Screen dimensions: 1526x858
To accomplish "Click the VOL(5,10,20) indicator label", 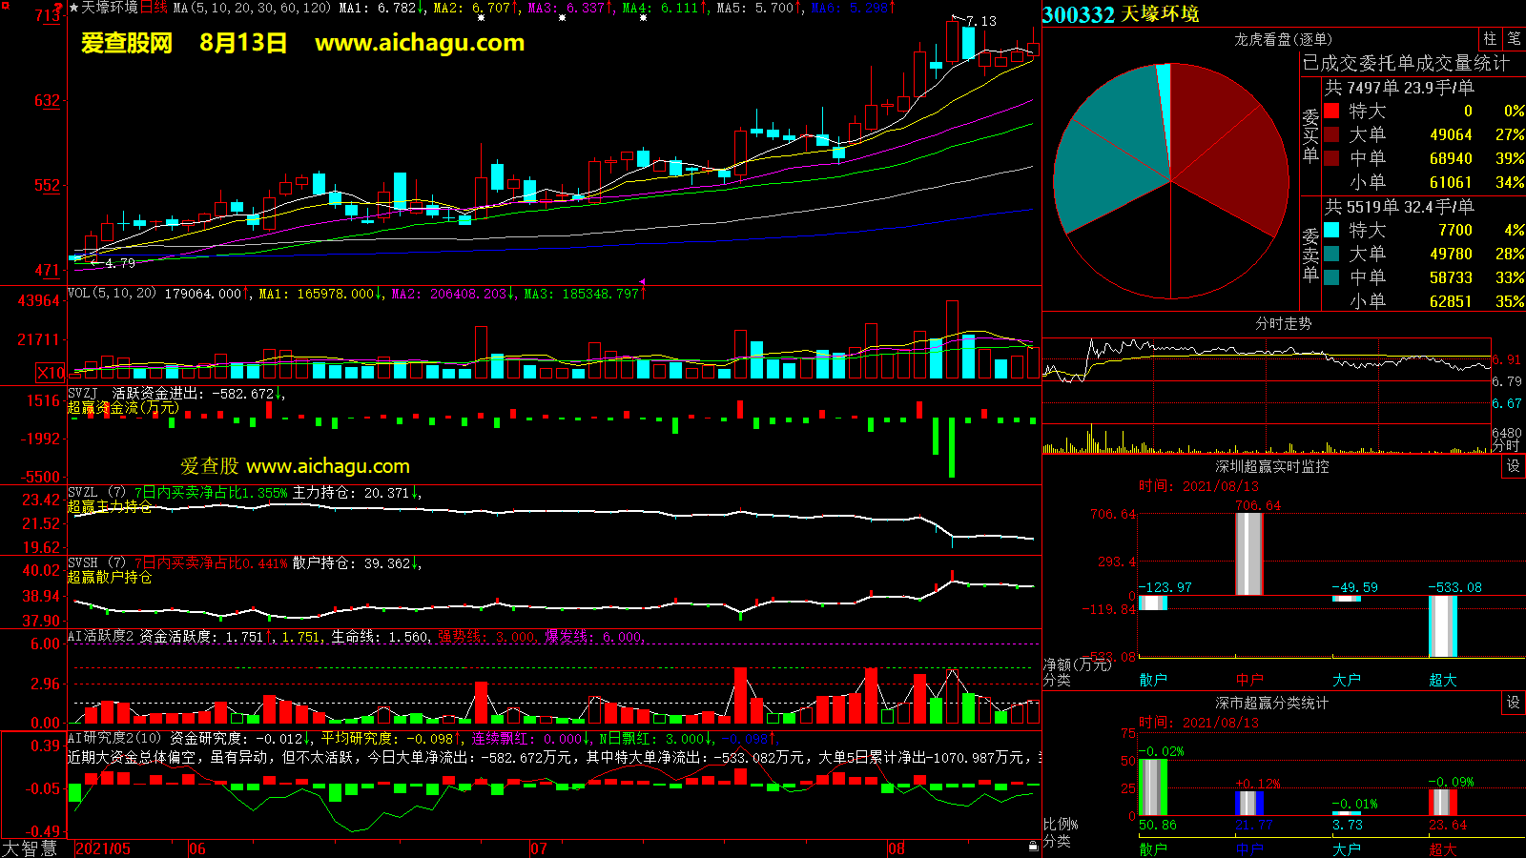I will (x=112, y=294).
